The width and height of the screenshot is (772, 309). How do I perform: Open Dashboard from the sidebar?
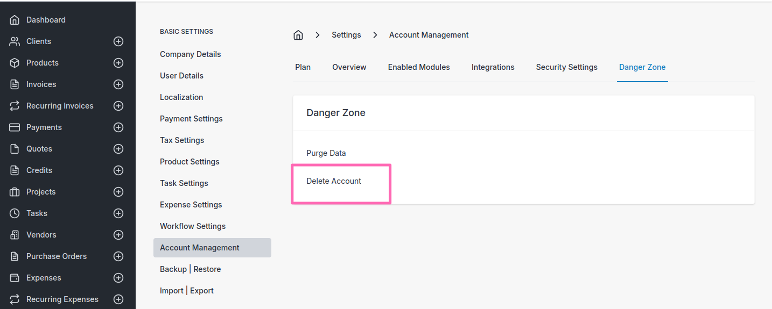point(46,20)
